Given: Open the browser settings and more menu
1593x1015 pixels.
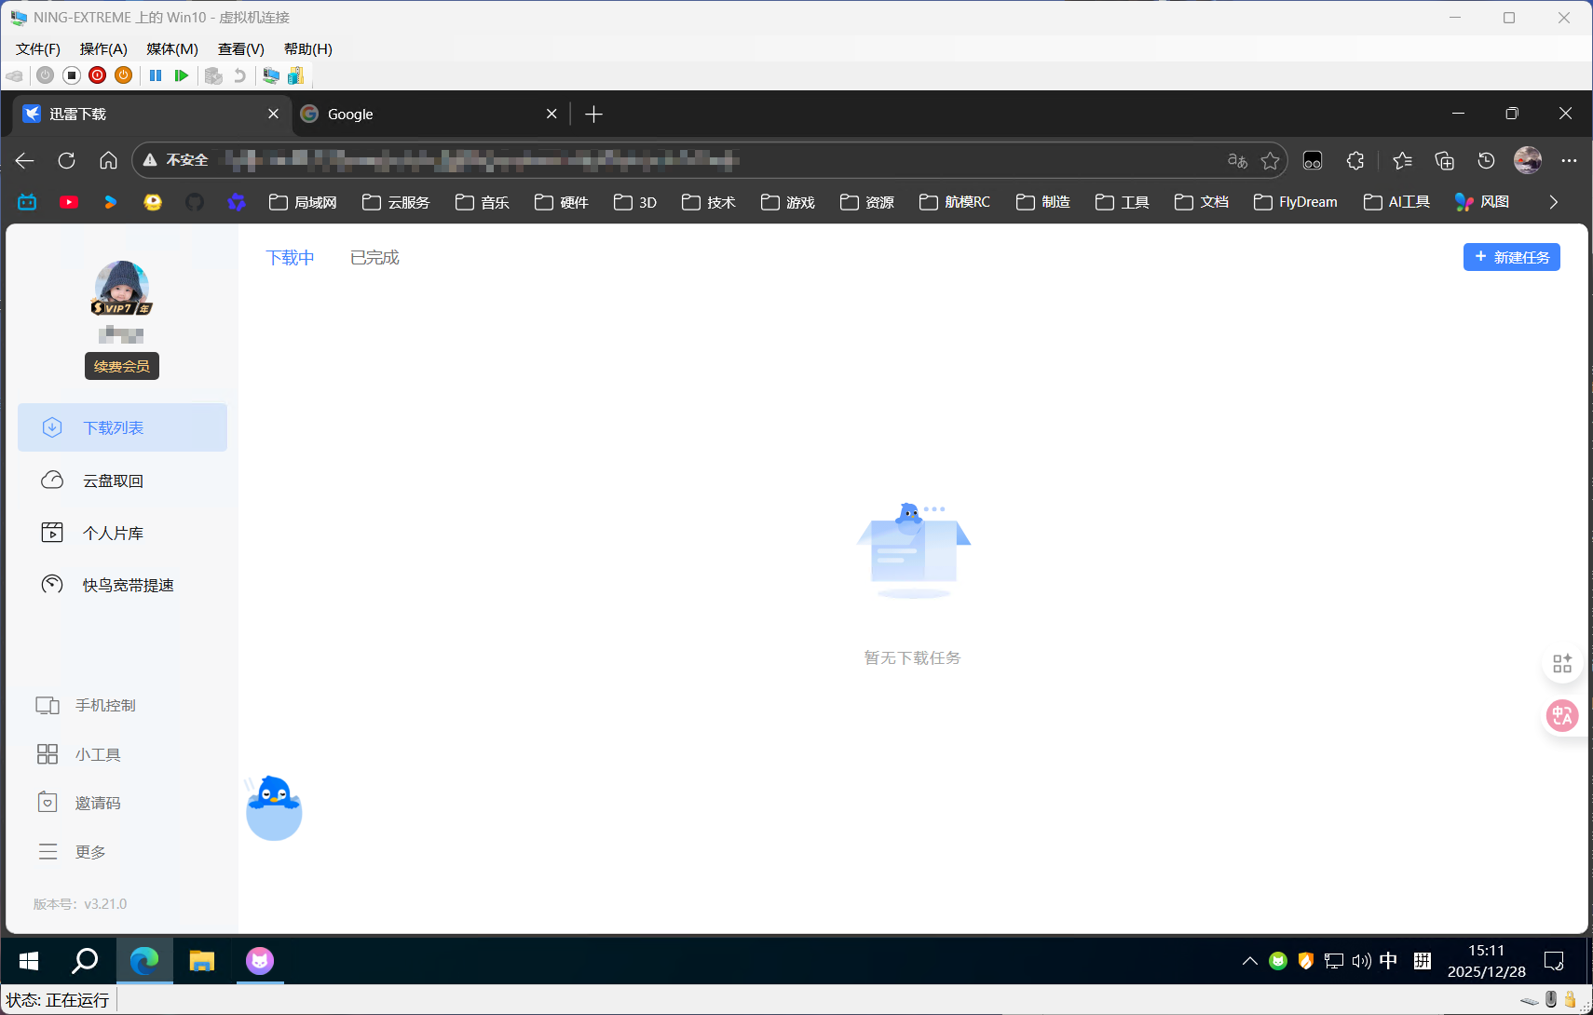Looking at the screenshot, I should coord(1569,161).
